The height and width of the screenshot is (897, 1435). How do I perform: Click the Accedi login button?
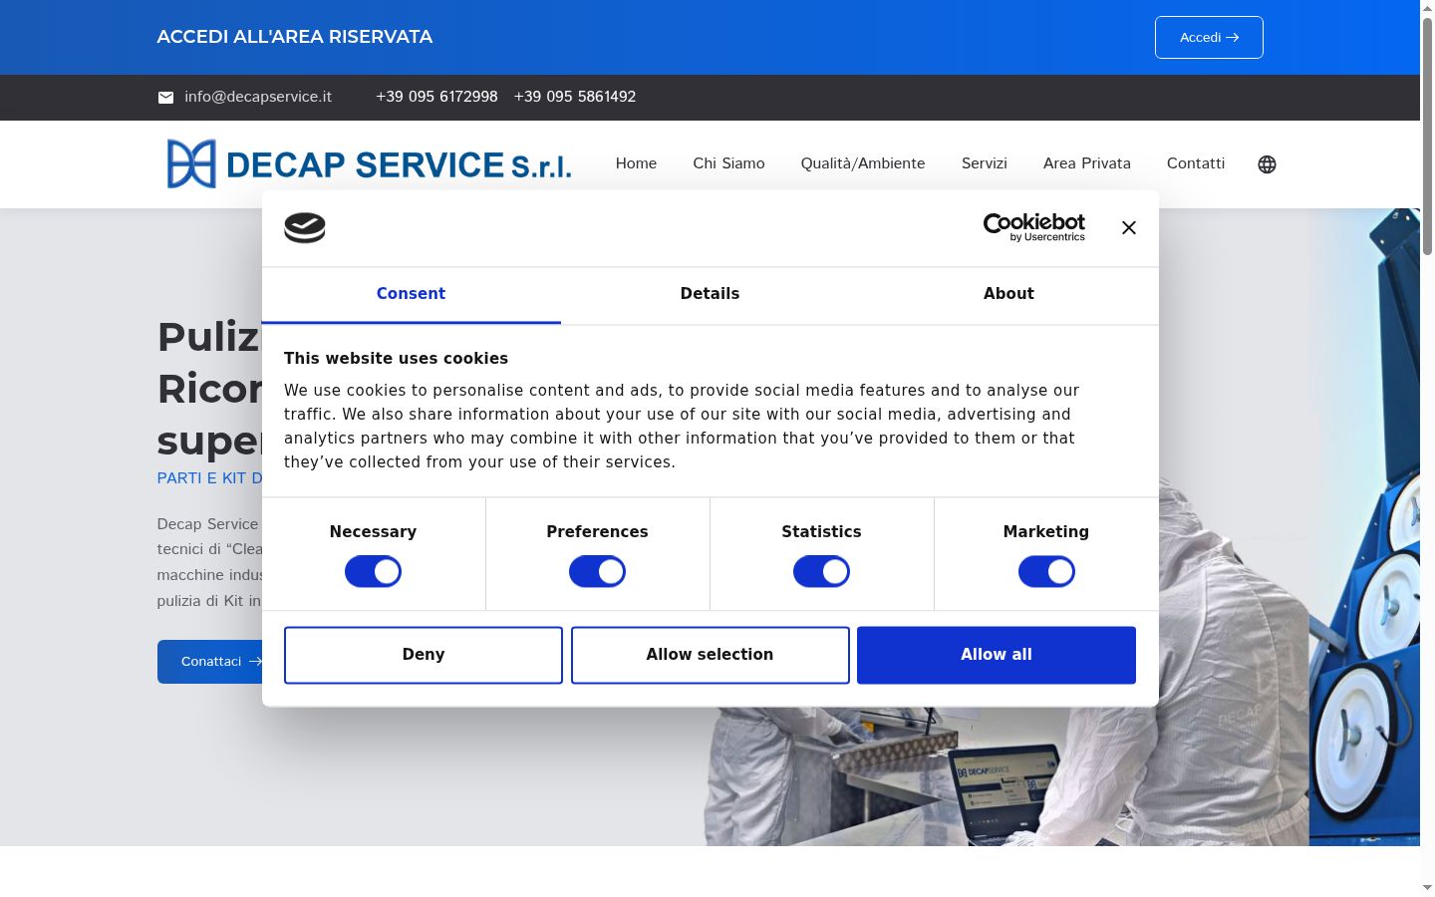(1209, 37)
